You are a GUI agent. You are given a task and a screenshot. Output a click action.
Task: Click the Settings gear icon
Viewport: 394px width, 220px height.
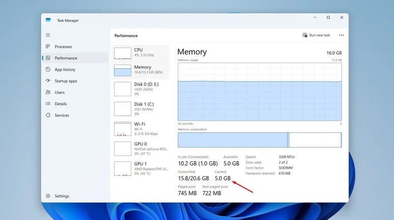pyautogui.click(x=48, y=196)
